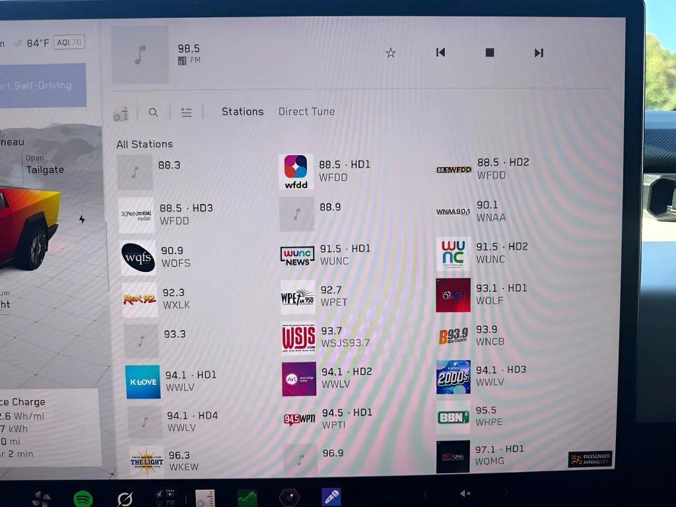Launch the karaoke microphone app

coord(331,496)
